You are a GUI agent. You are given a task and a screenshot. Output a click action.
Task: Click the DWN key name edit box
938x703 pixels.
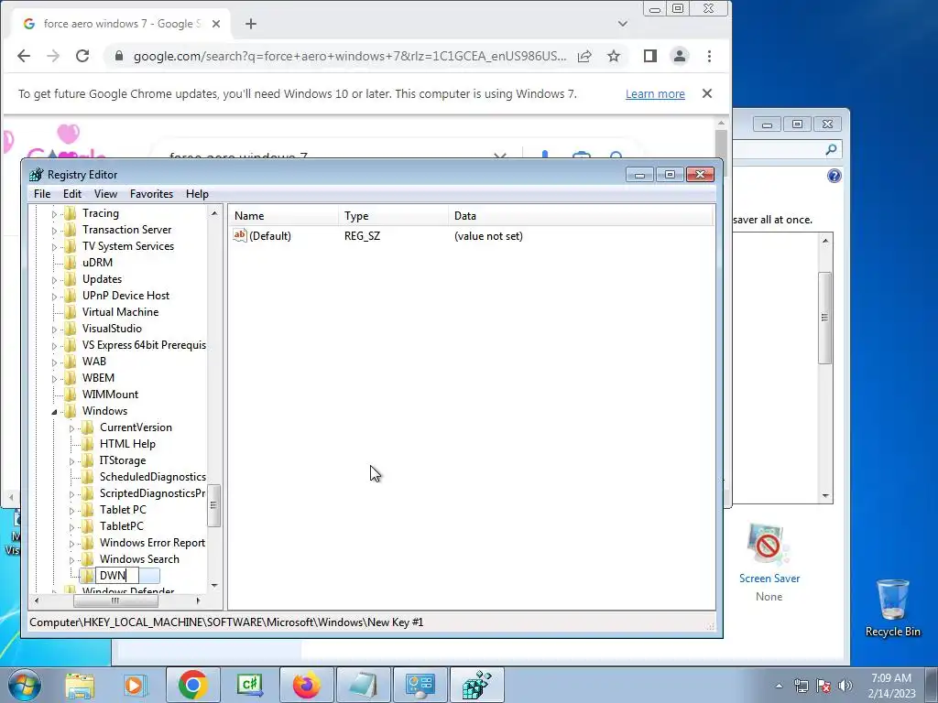(x=117, y=576)
